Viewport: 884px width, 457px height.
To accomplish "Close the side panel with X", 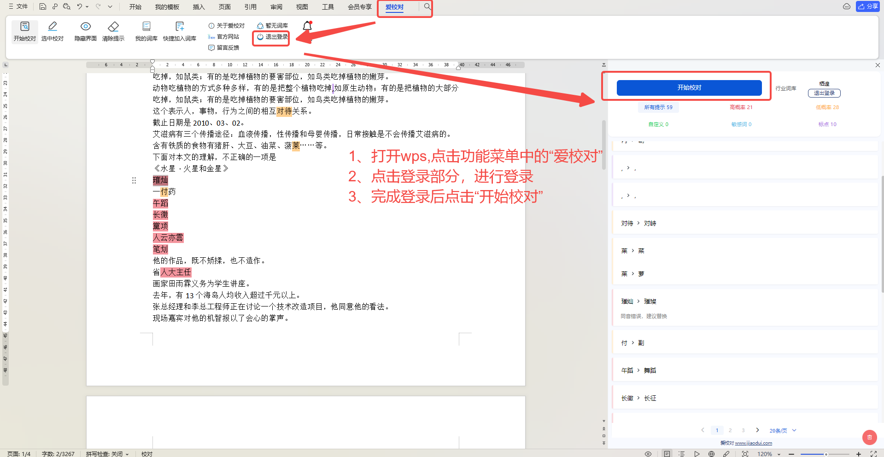I will [x=878, y=65].
